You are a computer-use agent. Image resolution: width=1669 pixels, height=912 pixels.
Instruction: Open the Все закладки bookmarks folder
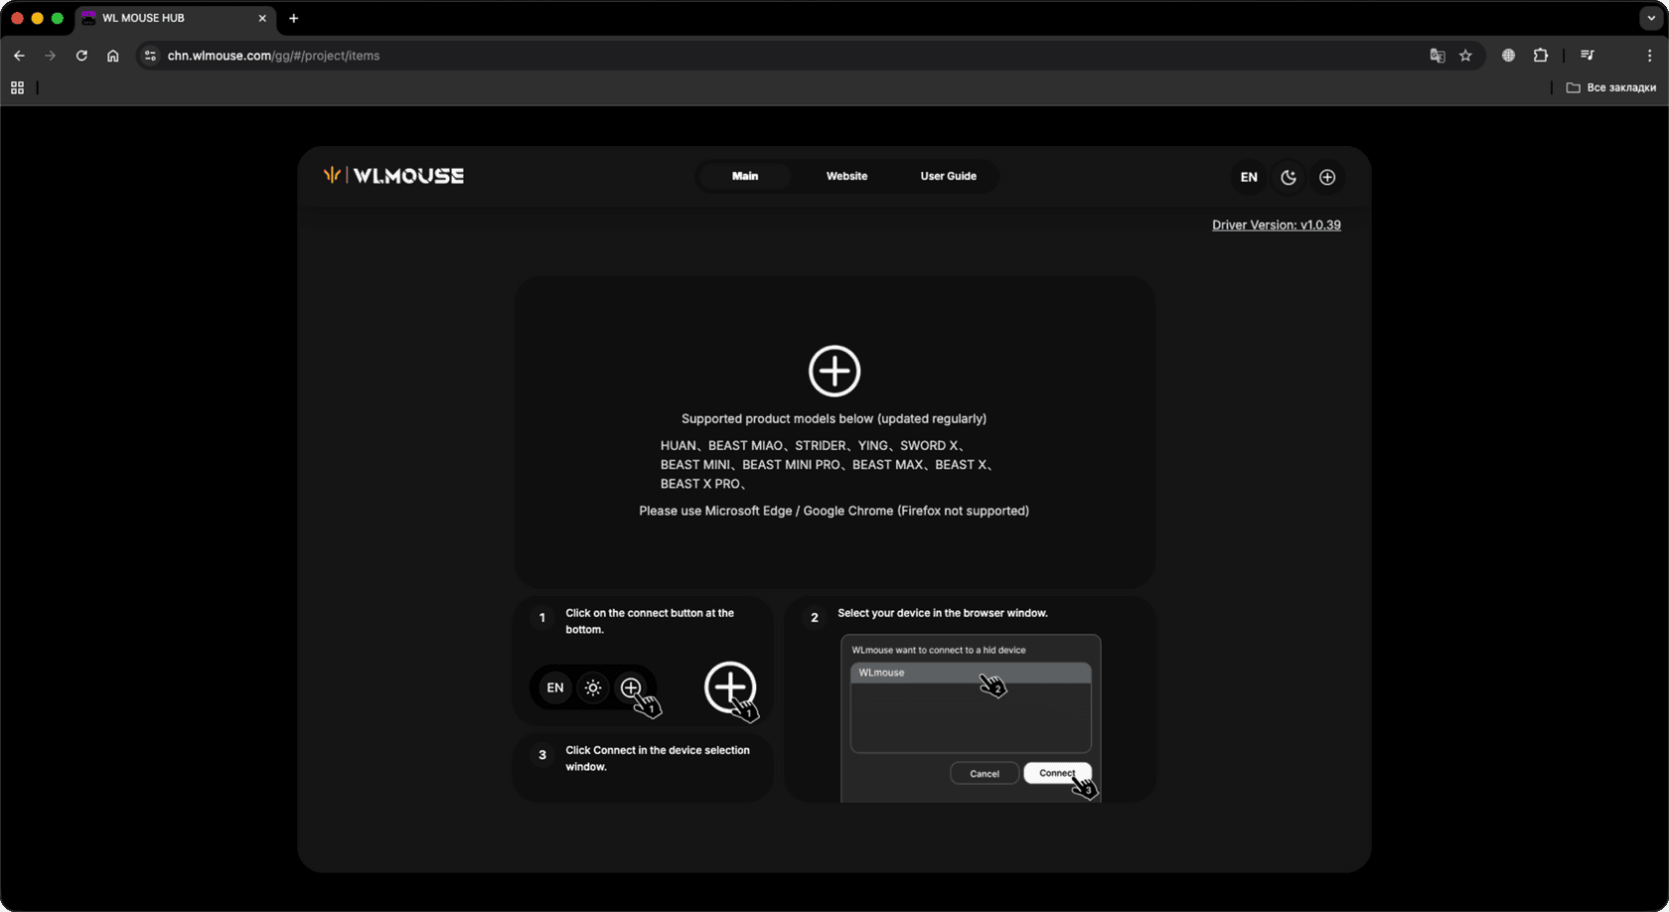pyautogui.click(x=1610, y=87)
